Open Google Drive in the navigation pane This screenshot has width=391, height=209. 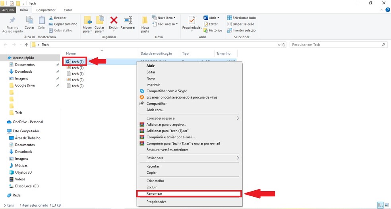tap(25, 85)
